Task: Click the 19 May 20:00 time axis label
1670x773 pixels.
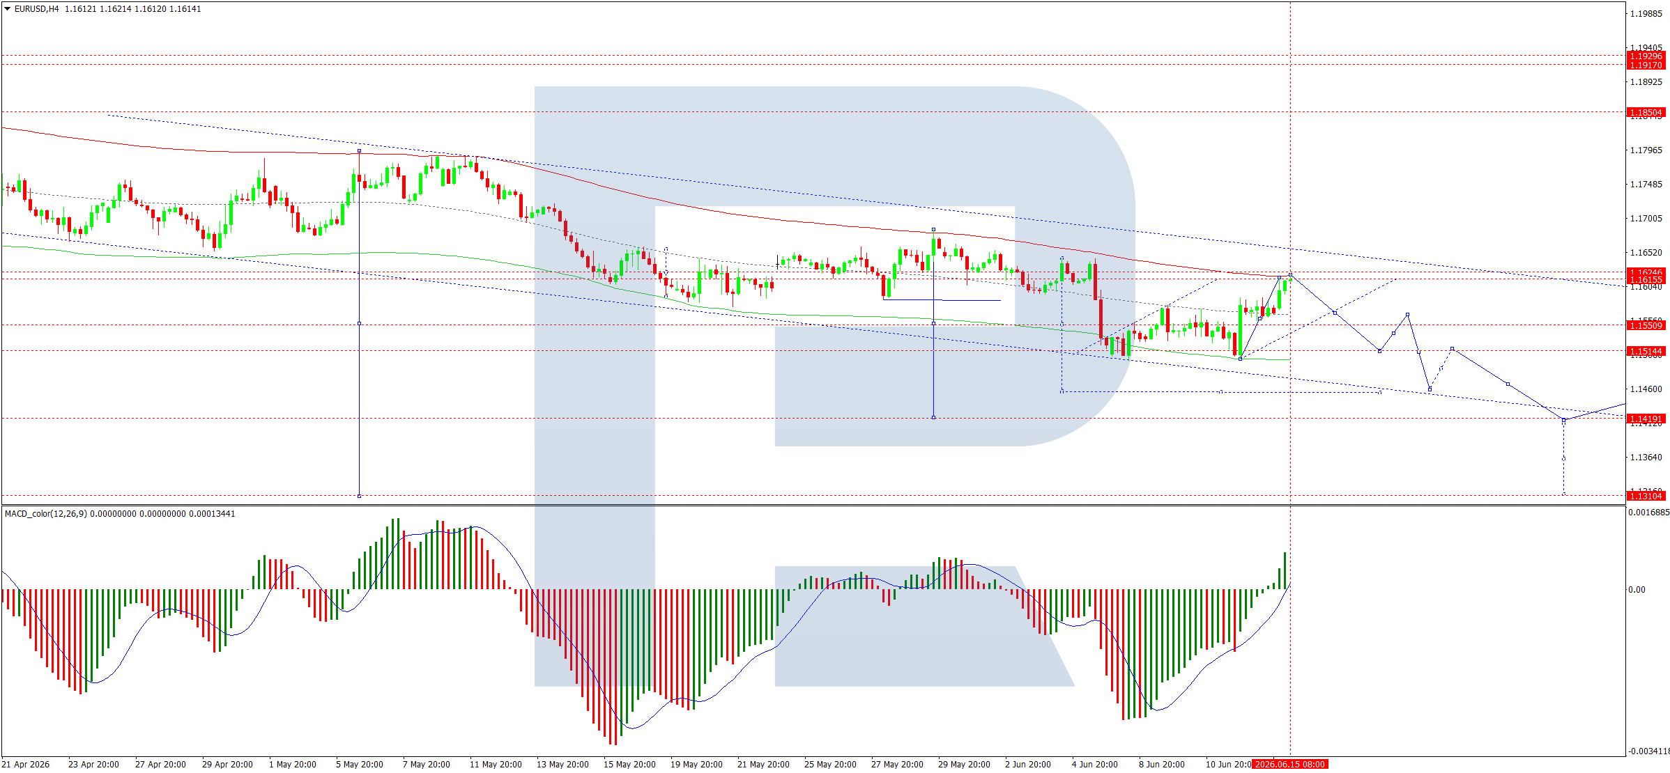Action: click(x=696, y=765)
